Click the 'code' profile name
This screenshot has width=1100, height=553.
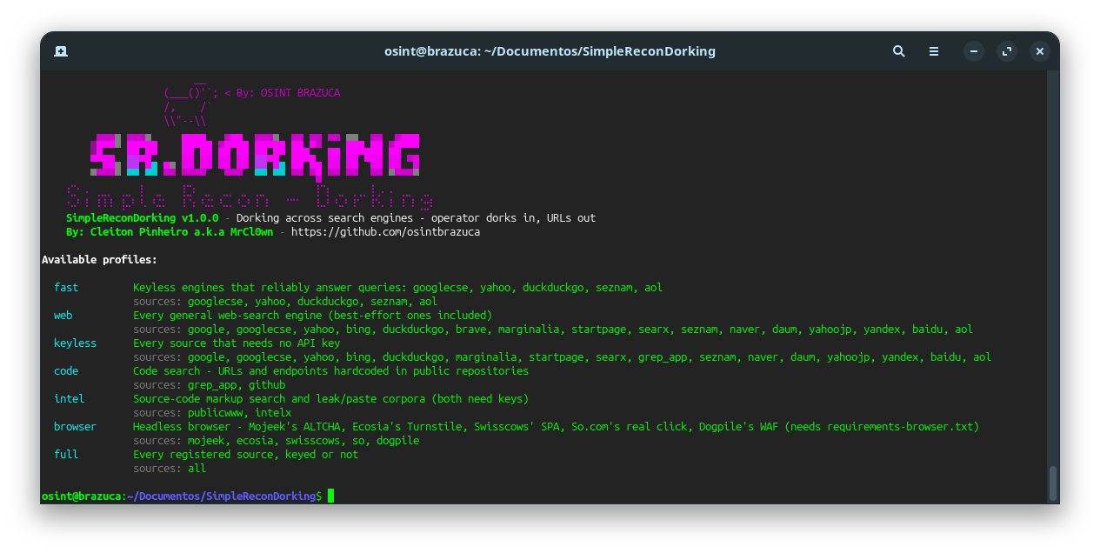[66, 371]
